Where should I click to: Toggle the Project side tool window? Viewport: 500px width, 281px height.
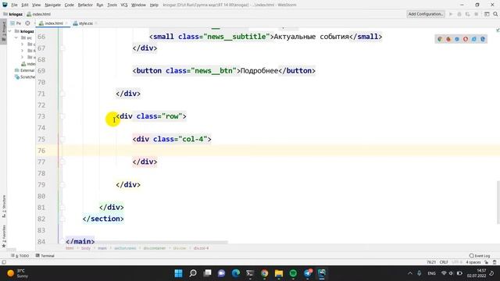pos(3,31)
